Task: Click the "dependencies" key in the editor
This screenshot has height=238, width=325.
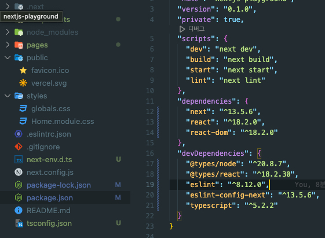Action: (x=207, y=101)
